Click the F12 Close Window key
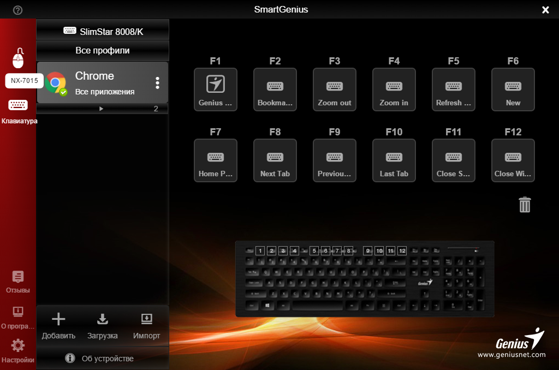This screenshot has width=559, height=370. click(x=513, y=160)
